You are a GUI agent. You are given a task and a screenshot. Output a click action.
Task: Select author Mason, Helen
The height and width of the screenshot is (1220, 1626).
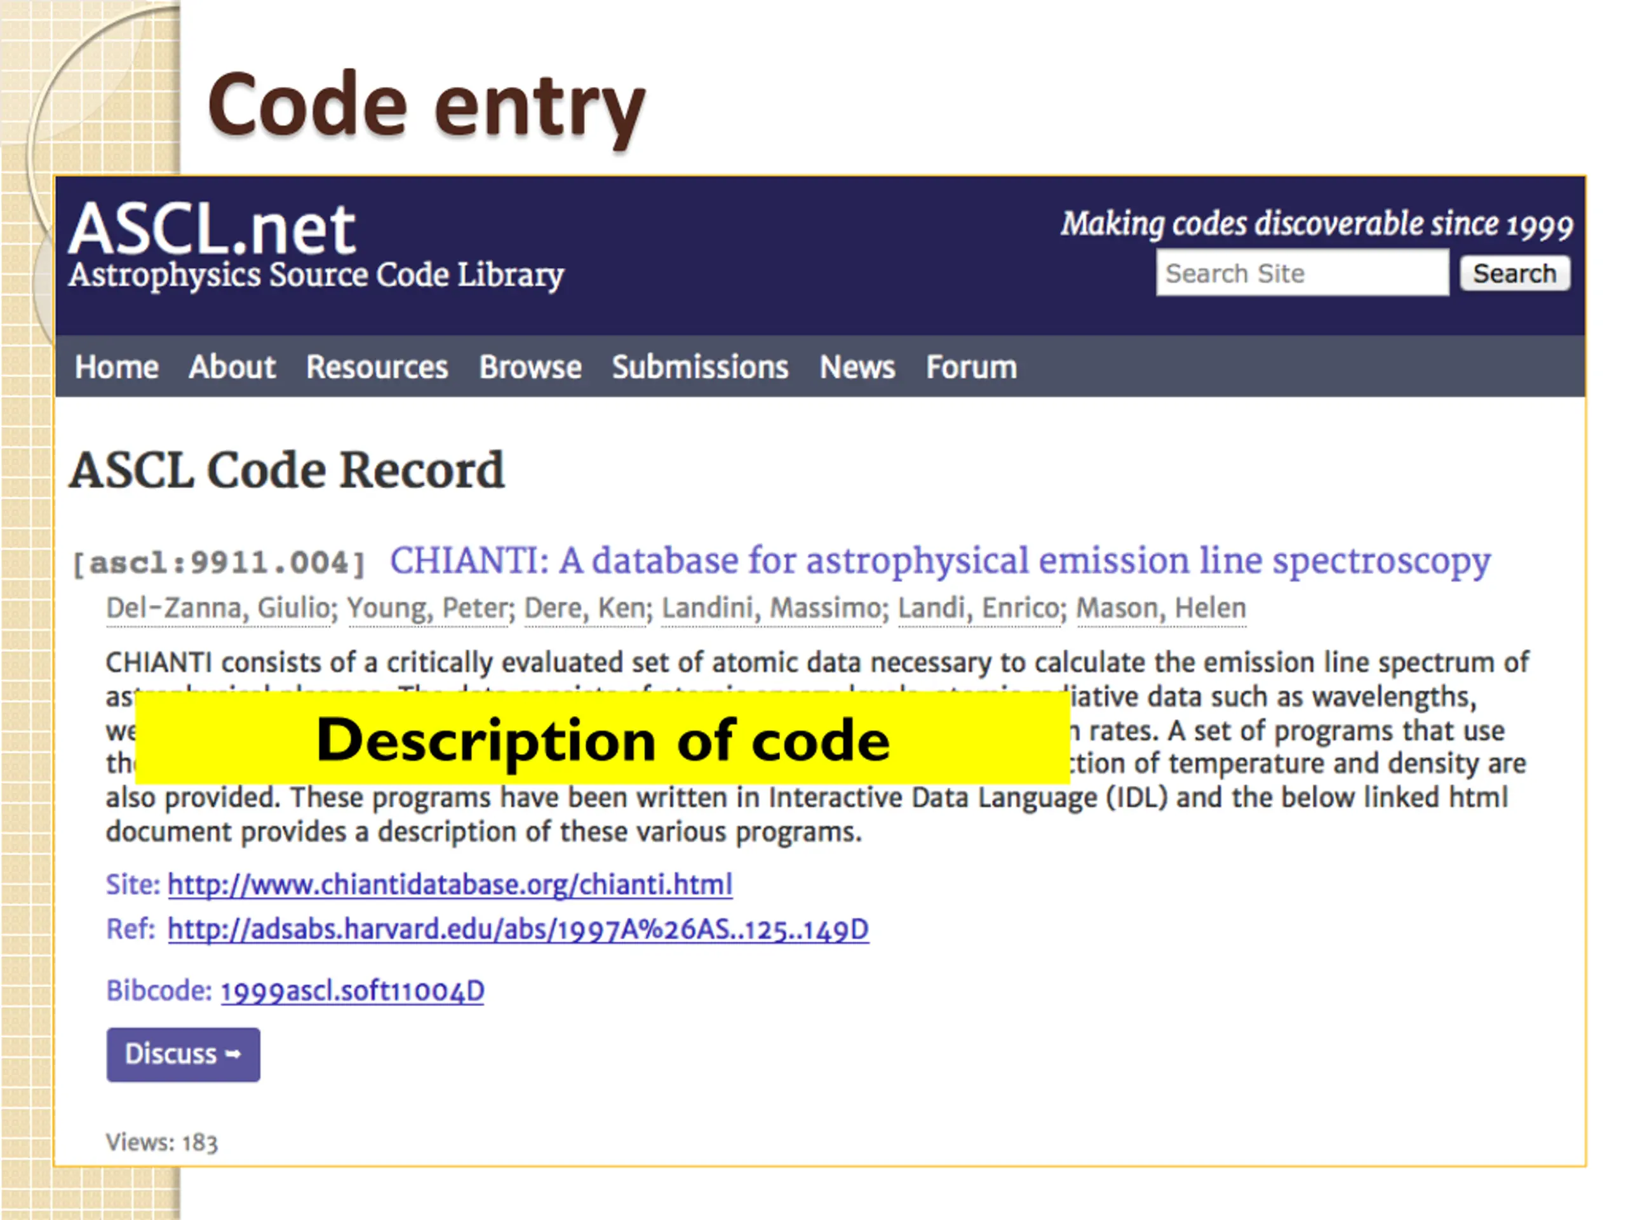pyautogui.click(x=1162, y=609)
